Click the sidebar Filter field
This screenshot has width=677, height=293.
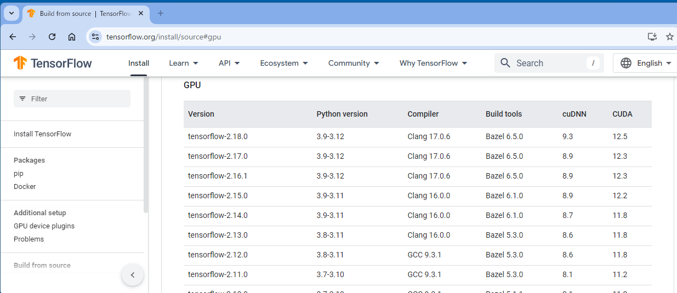click(72, 99)
